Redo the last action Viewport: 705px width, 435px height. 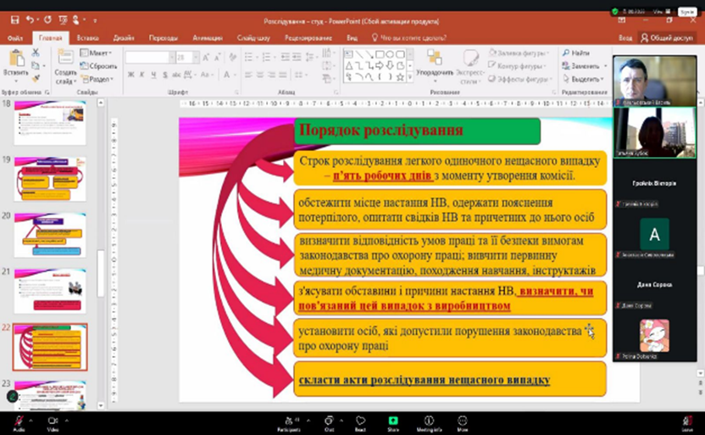[47, 20]
